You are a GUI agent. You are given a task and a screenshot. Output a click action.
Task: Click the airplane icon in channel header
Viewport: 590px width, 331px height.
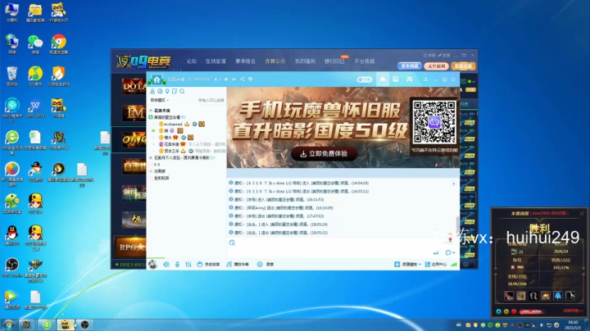click(234, 79)
